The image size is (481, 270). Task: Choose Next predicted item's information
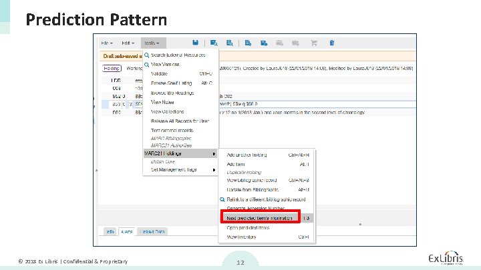259,218
